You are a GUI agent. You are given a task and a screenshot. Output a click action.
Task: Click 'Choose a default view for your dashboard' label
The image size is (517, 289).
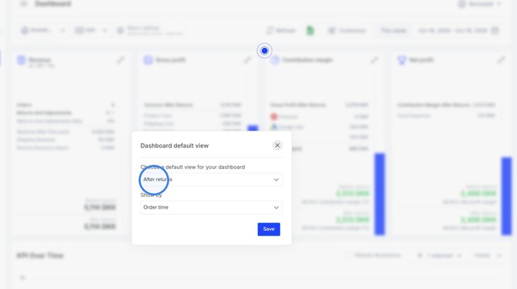[192, 167]
